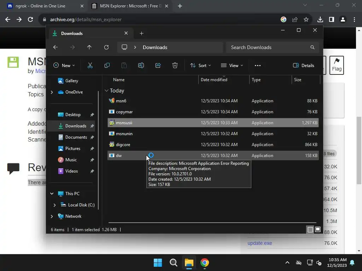The height and width of the screenshot is (271, 362).
Task: Reload the Chrome page
Action: (30, 20)
